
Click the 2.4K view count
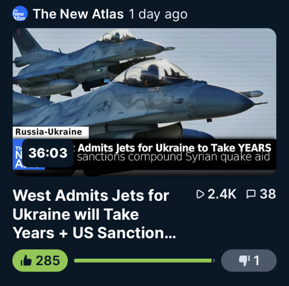[222, 194]
